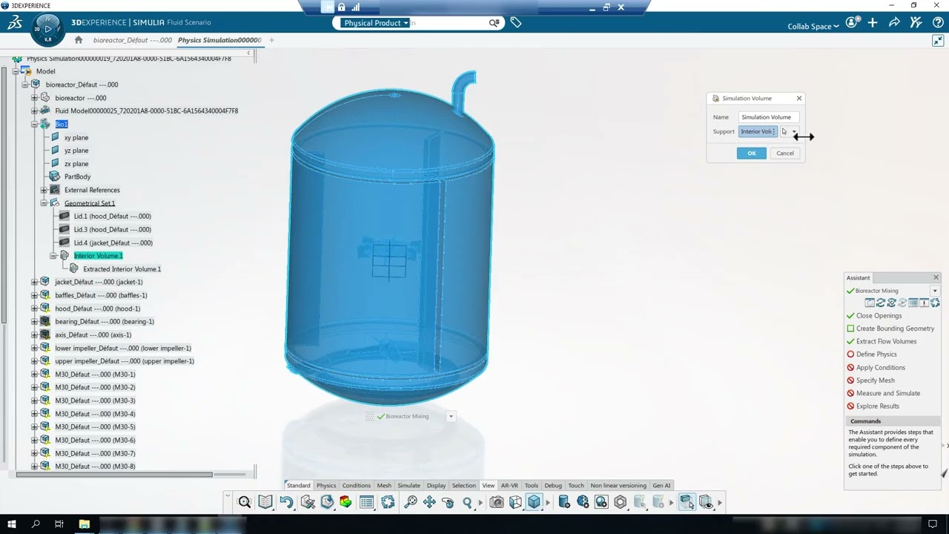This screenshot has width=949, height=534.
Task: Click the tree vertical scrollbar
Action: click(x=4, y=194)
